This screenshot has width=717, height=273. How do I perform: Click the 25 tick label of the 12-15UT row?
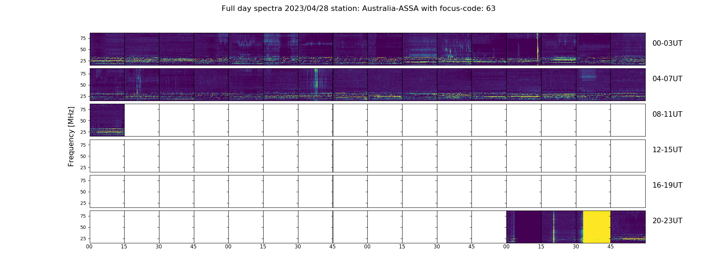(x=83, y=168)
